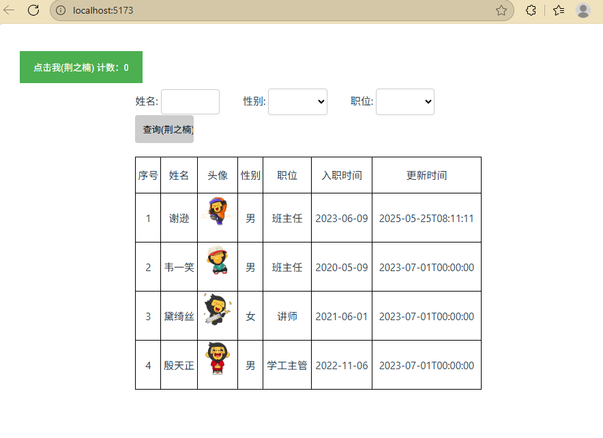Click the localhost:5173 address bar

tap(273, 10)
